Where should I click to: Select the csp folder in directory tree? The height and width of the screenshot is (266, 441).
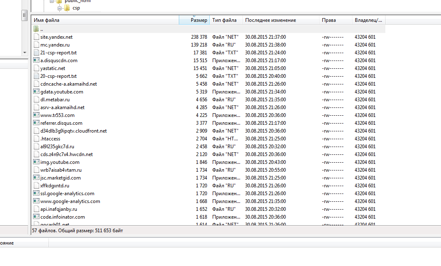(76, 8)
